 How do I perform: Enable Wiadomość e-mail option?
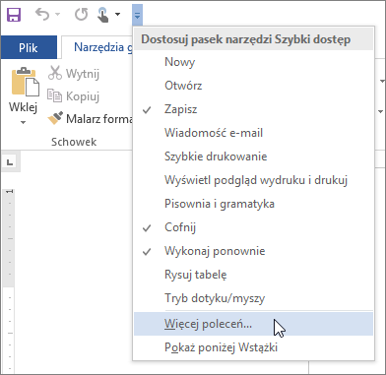(253, 133)
